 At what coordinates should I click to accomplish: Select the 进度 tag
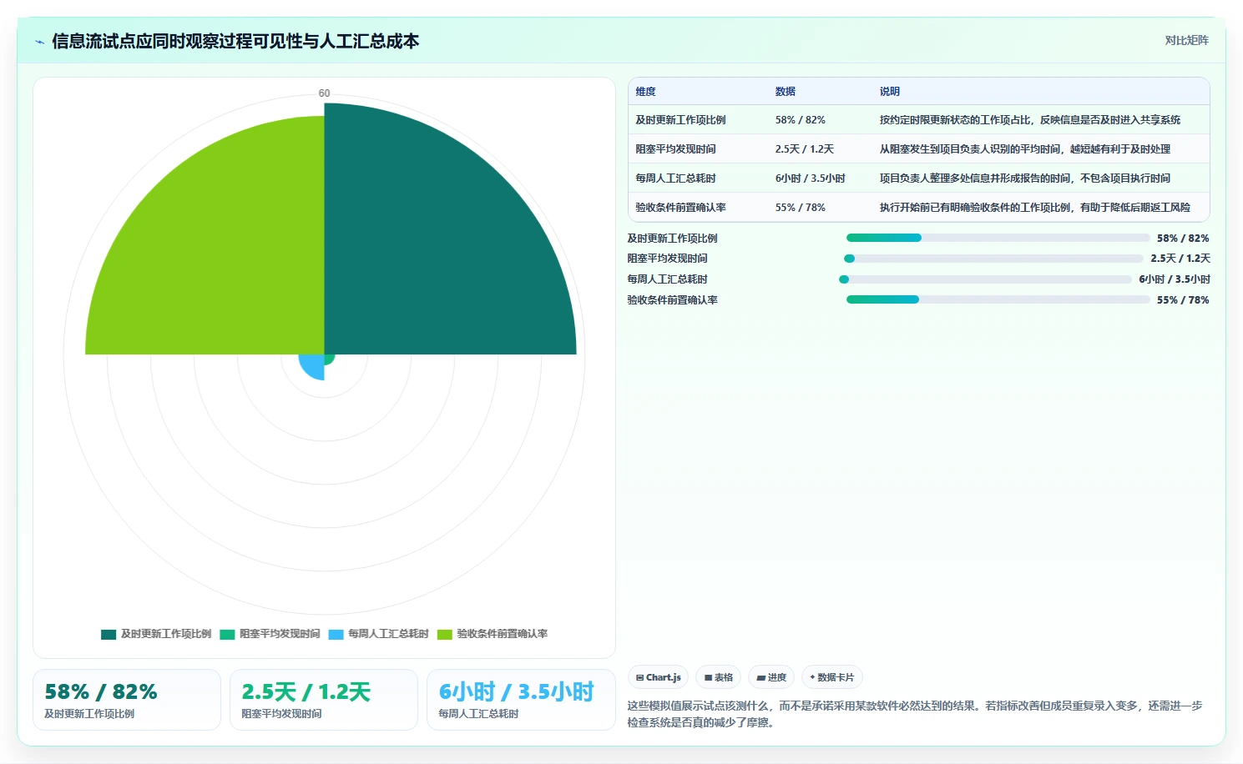pyautogui.click(x=771, y=677)
